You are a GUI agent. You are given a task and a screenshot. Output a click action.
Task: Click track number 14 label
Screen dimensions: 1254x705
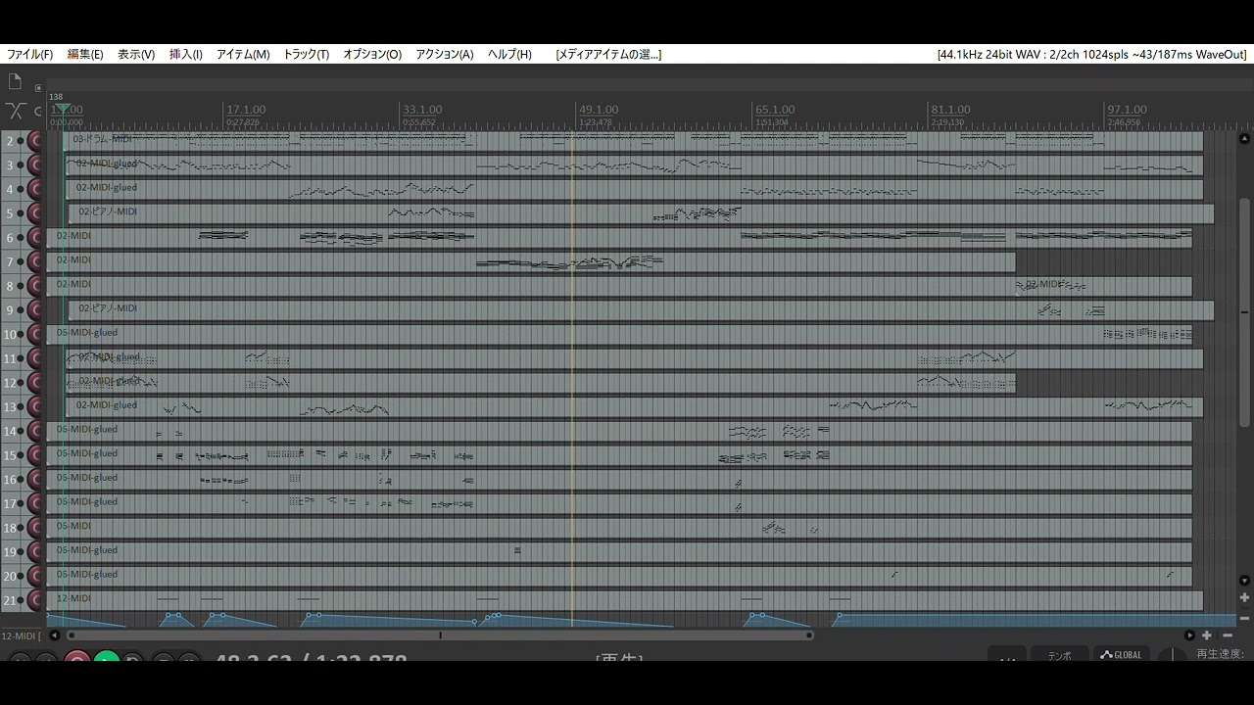tap(10, 431)
